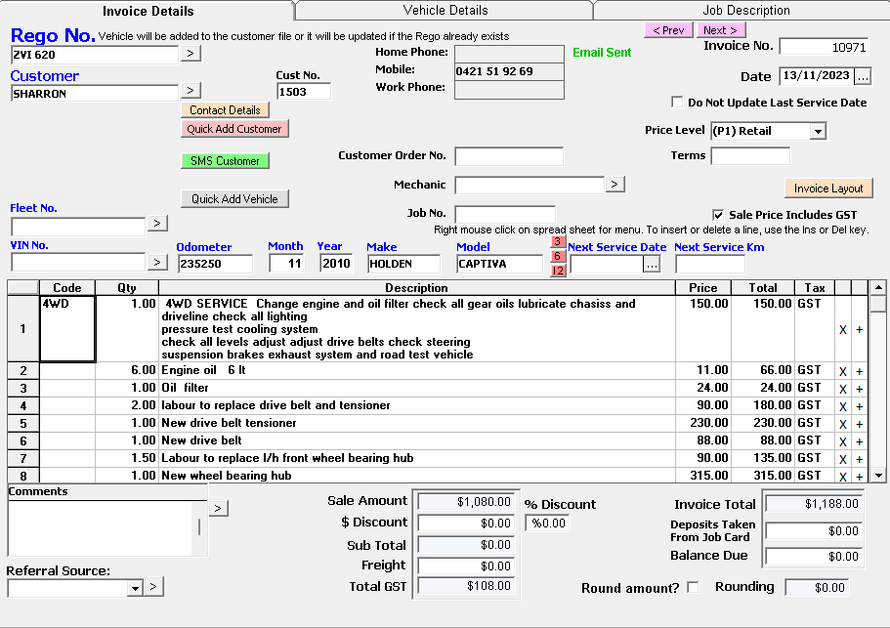Click the Cust No. field 1503
The width and height of the screenshot is (890, 628).
click(304, 92)
